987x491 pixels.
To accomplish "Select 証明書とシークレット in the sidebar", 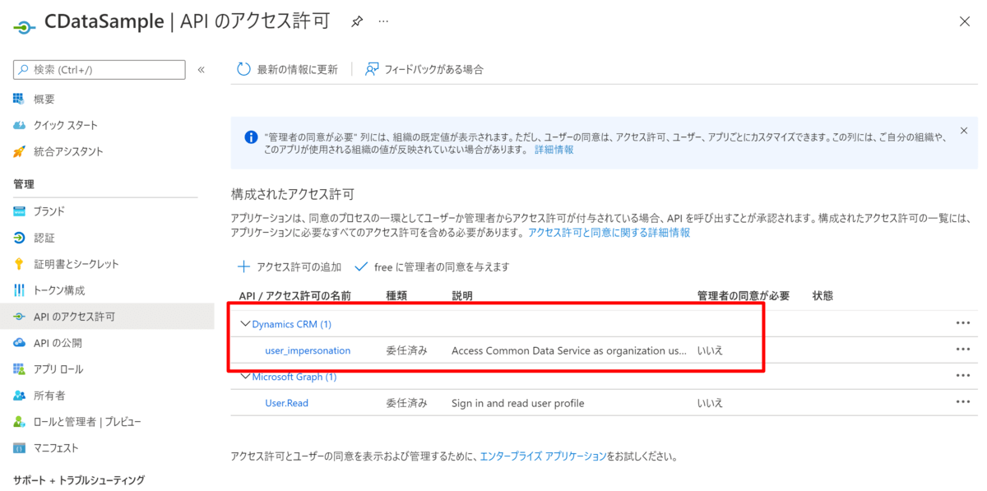I will [76, 264].
